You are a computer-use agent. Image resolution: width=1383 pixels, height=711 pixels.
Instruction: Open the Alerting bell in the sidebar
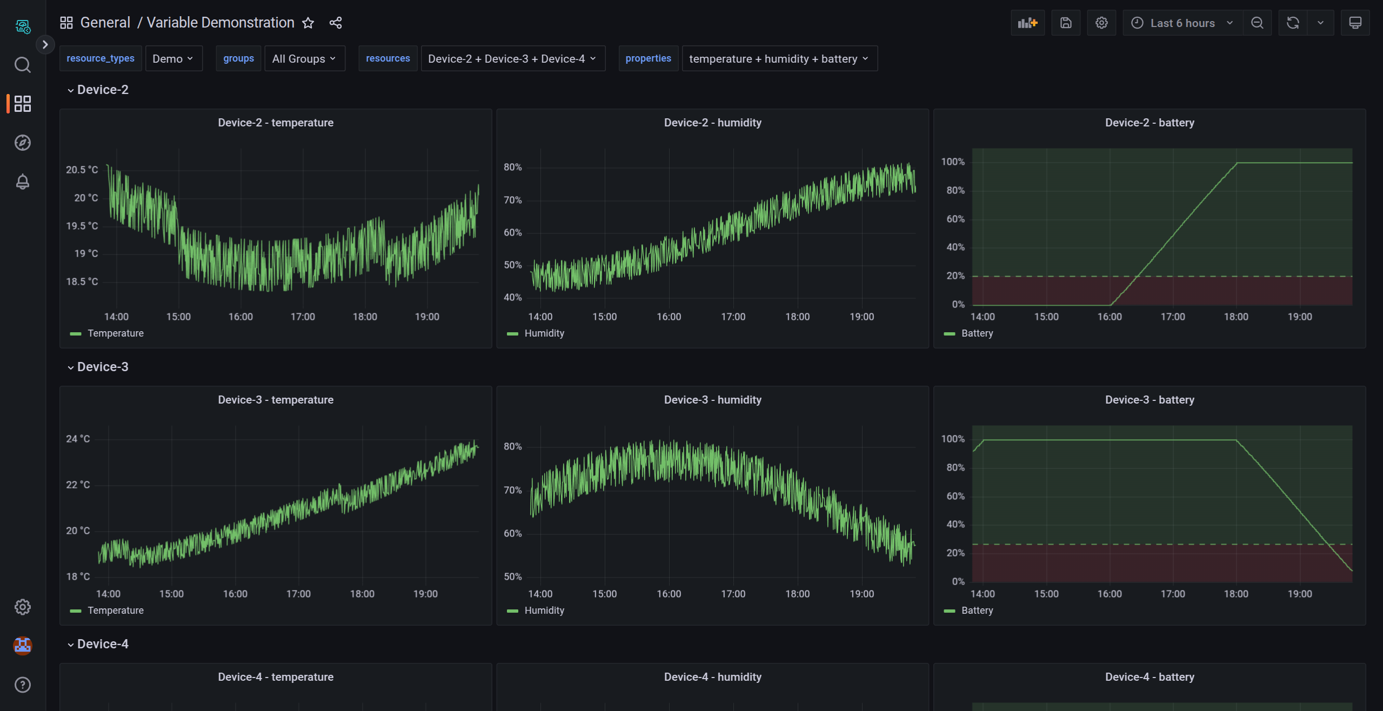22,182
